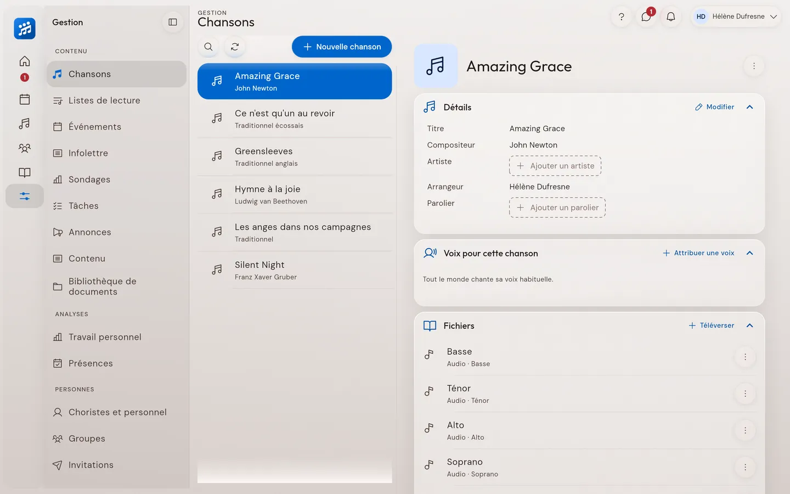Collapse the Voix pour cette chanson section
The image size is (790, 494).
[x=750, y=253]
